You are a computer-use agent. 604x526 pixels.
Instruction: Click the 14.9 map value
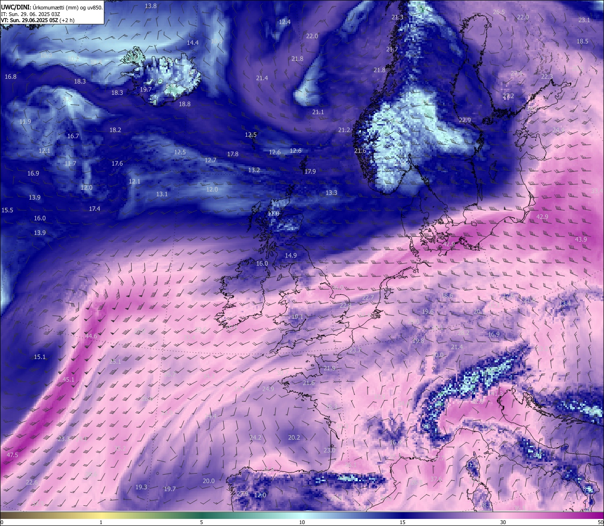point(291,256)
